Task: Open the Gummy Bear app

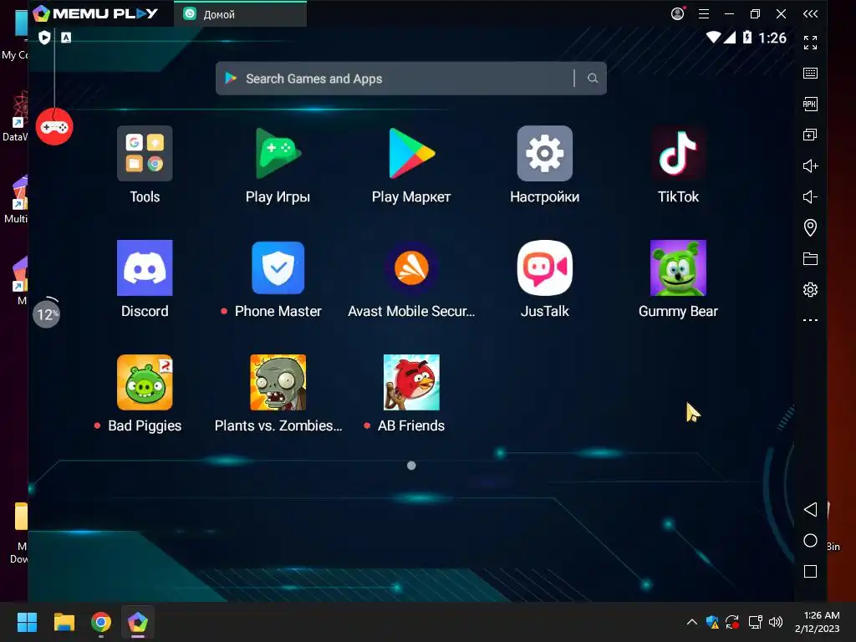Action: point(678,268)
